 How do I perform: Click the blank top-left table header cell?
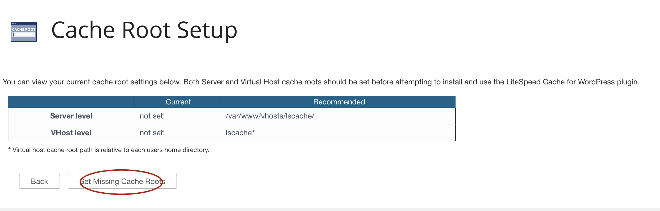coord(71,102)
